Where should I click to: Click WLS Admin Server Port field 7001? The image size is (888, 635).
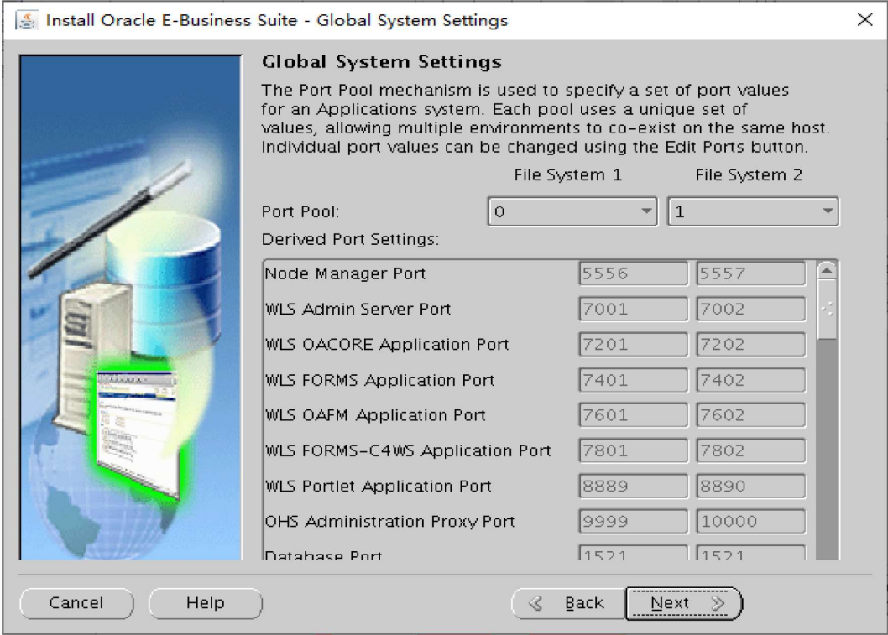633,309
